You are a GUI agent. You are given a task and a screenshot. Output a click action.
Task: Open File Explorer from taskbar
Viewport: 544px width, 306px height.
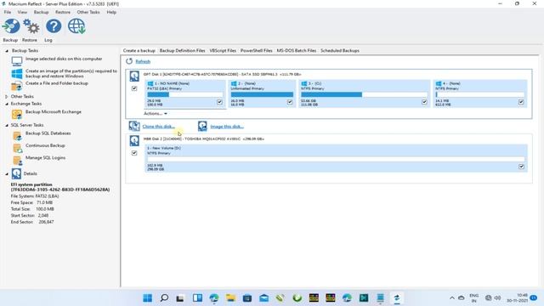[x=230, y=297]
